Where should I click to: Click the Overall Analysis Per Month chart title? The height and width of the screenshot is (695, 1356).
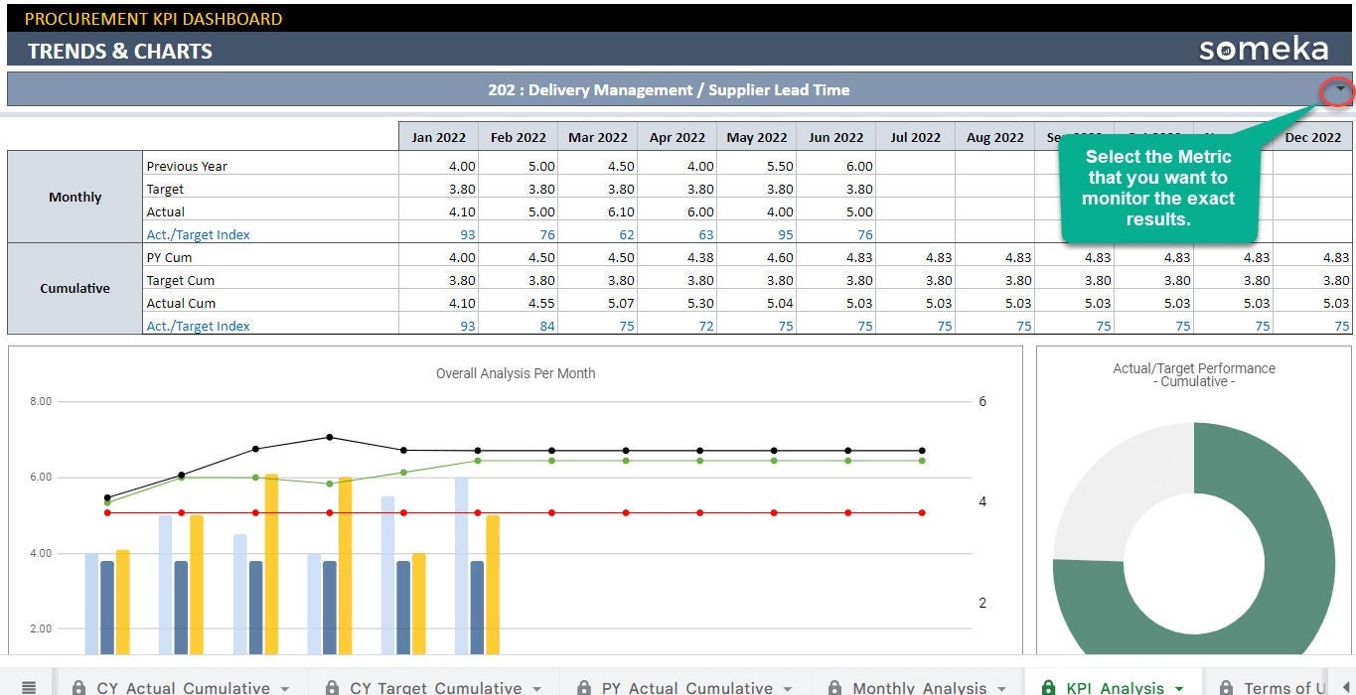point(515,373)
